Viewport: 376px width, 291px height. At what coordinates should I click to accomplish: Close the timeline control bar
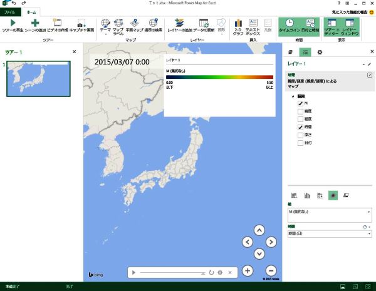230,273
